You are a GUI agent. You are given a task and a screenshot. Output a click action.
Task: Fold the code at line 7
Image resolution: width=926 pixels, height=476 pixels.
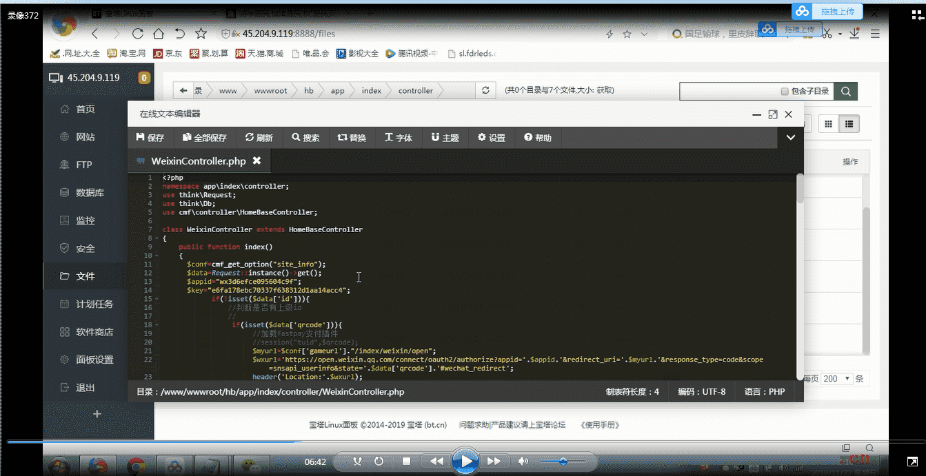click(x=157, y=229)
